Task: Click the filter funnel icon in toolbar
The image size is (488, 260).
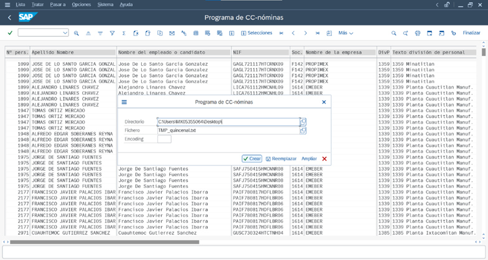Action: [x=112, y=33]
